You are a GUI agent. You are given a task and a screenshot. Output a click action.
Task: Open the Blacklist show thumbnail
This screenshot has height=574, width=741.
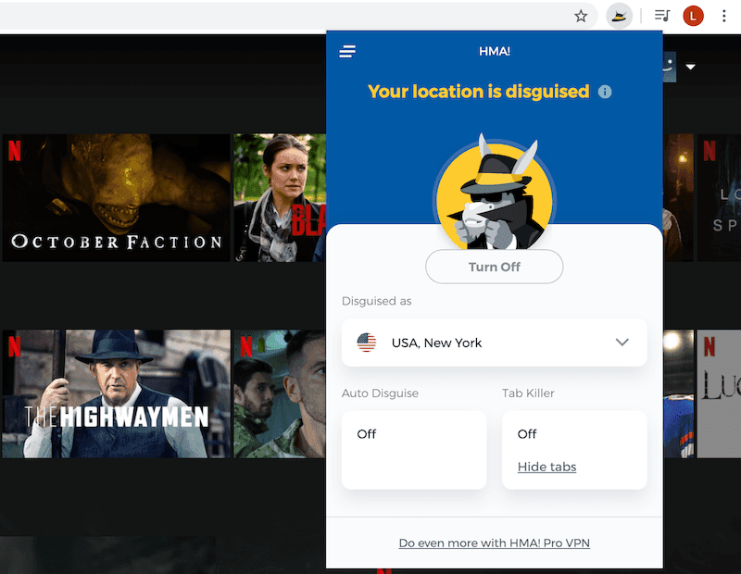coord(280,197)
